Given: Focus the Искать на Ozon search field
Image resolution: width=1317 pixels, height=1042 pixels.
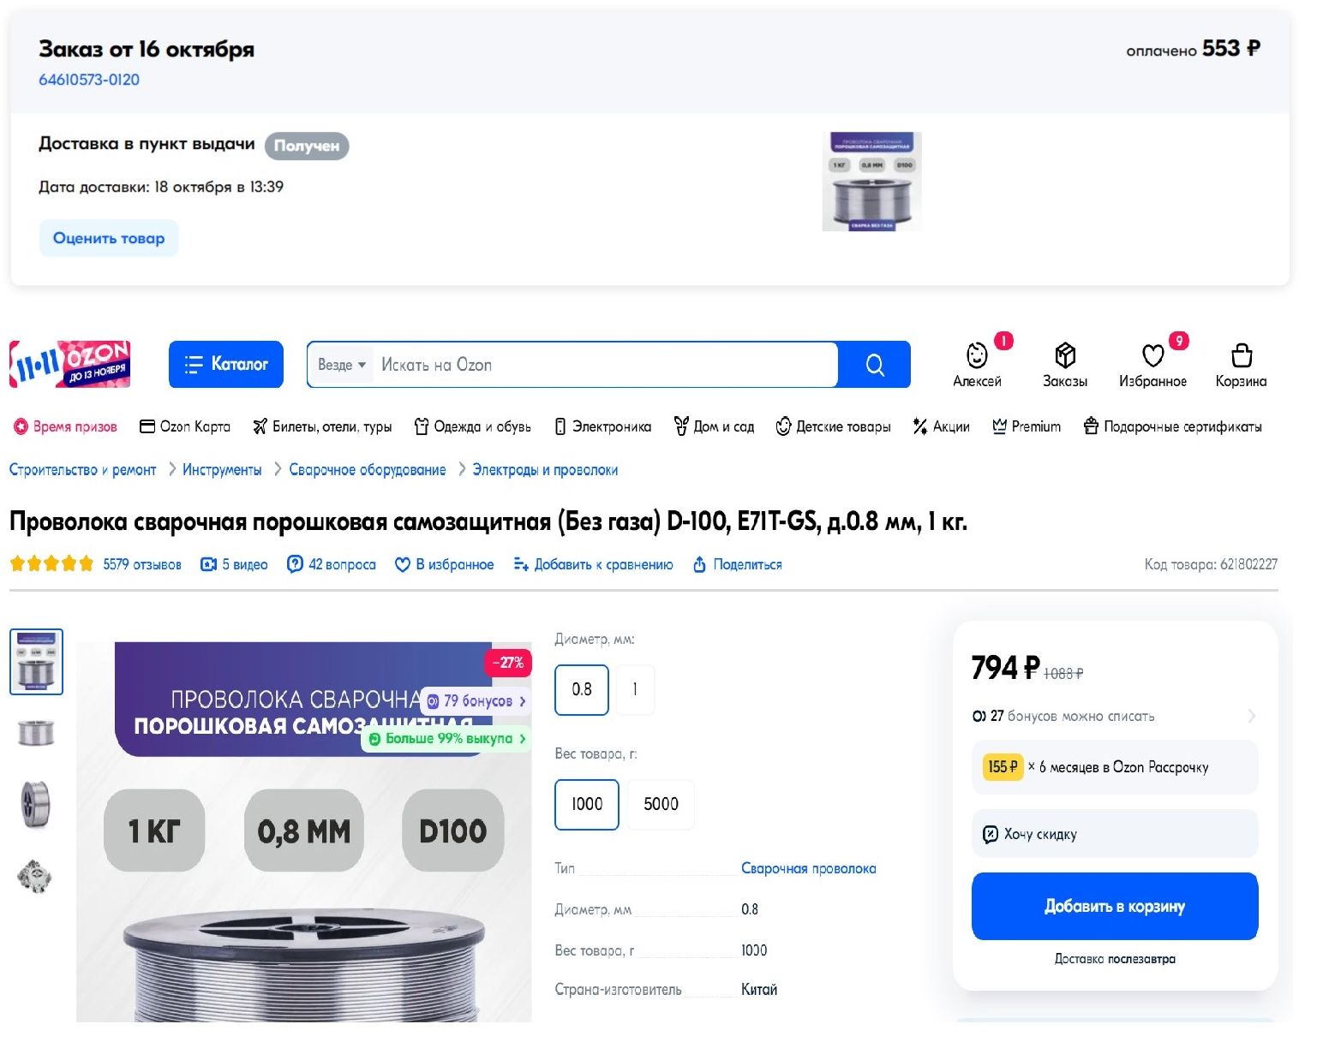Looking at the screenshot, I should click(604, 365).
